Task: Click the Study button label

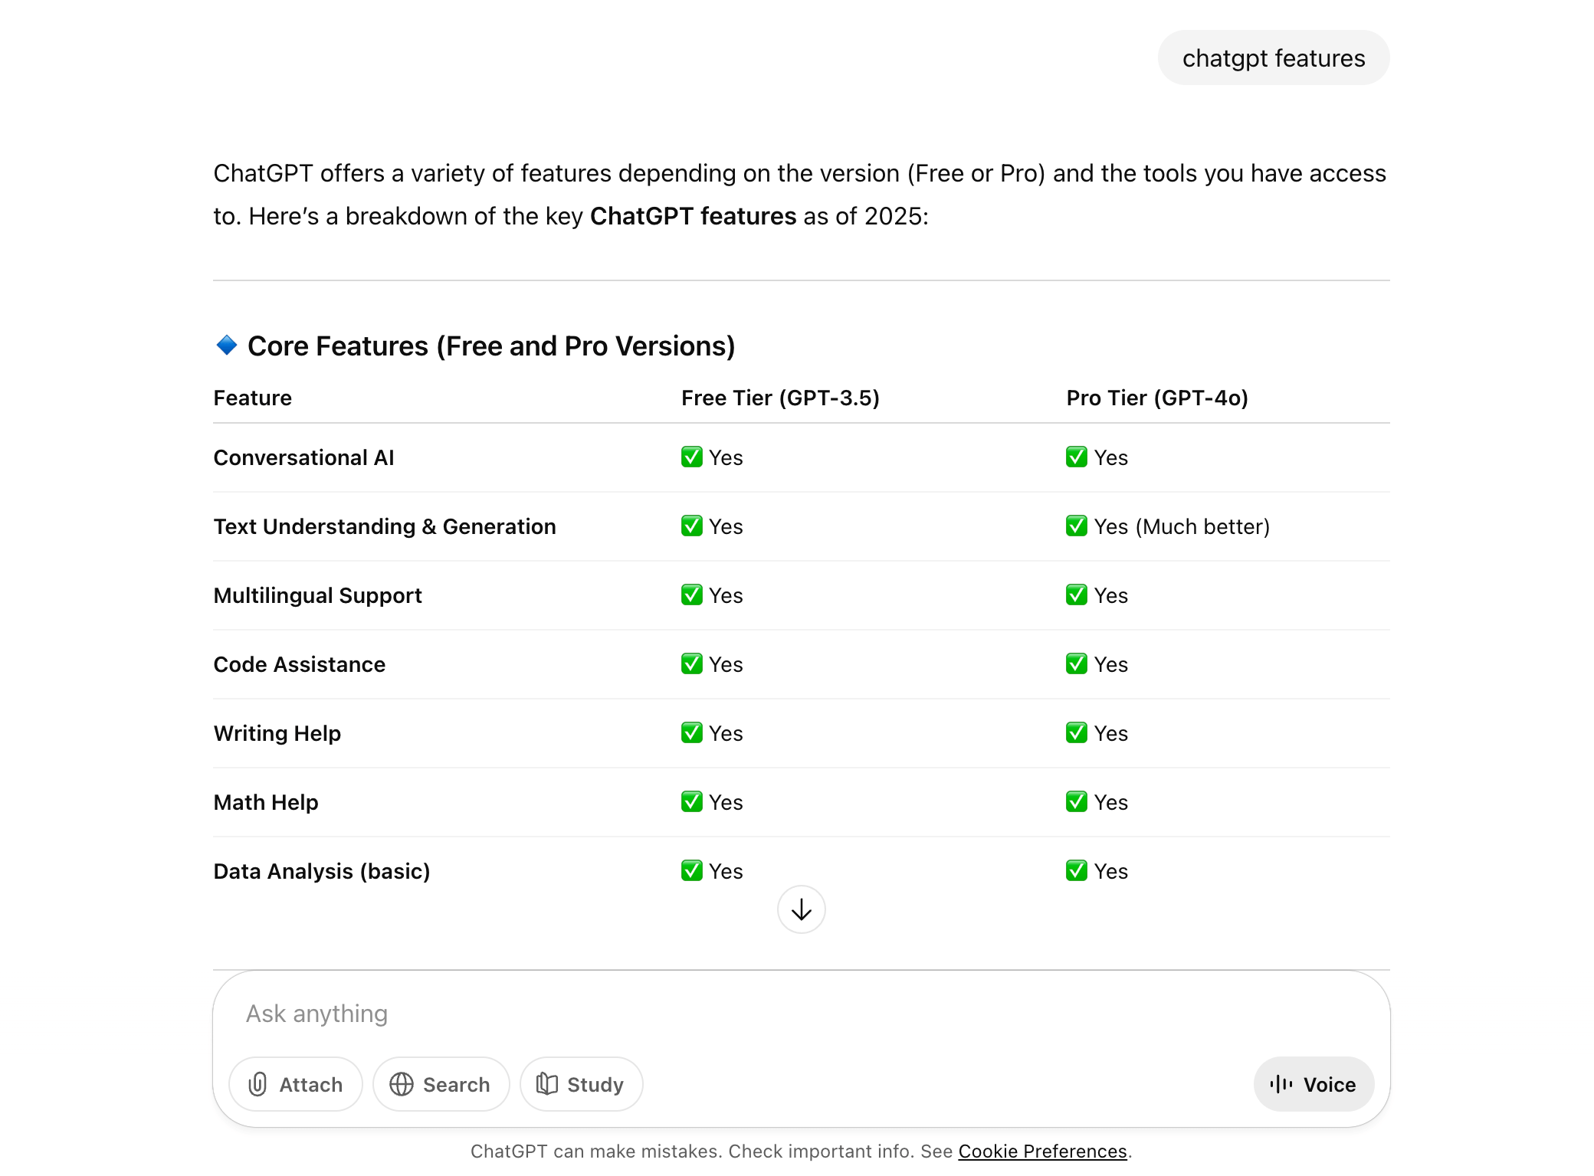Action: coord(595,1085)
